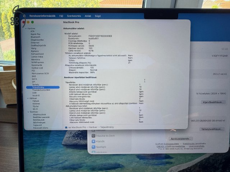Select Helyek under Hálózat

pyautogui.click(x=36, y=101)
